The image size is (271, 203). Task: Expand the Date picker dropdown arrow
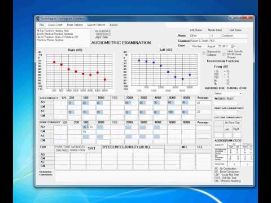click(235, 46)
